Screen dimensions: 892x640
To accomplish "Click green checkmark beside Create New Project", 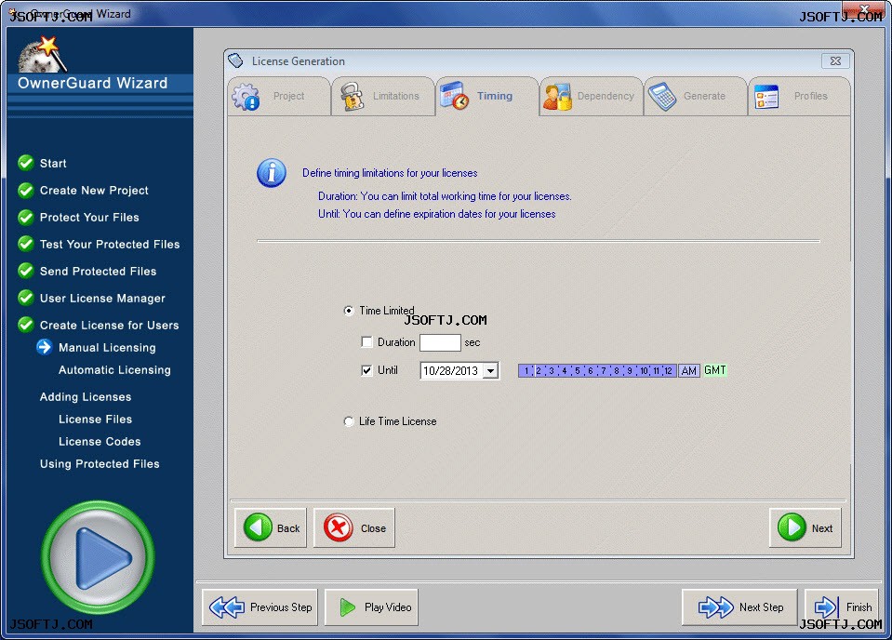I will (x=26, y=190).
